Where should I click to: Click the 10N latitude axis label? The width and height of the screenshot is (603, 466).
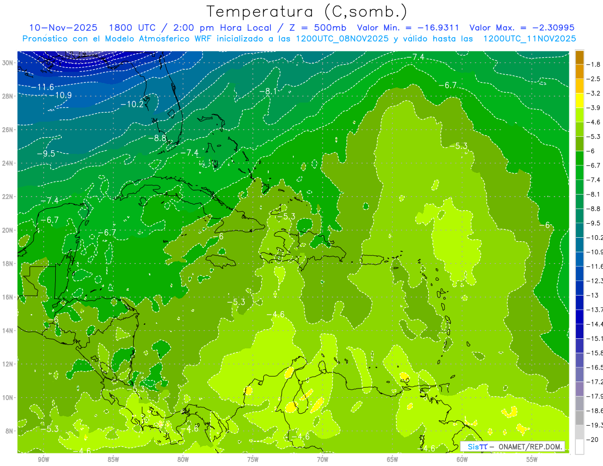(x=7, y=398)
